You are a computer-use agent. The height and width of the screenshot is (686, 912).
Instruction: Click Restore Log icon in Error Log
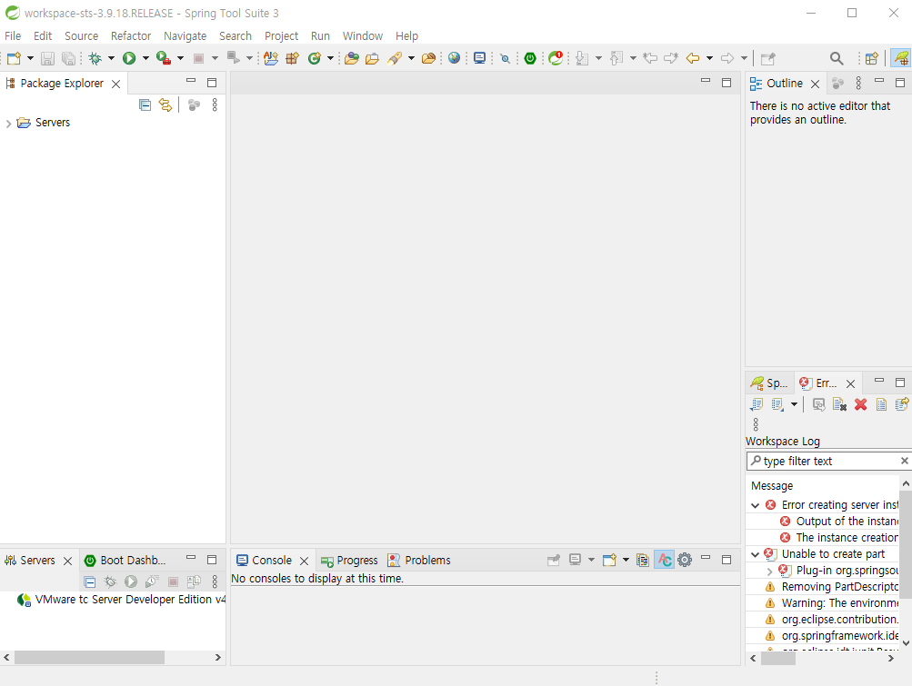pyautogui.click(x=902, y=404)
